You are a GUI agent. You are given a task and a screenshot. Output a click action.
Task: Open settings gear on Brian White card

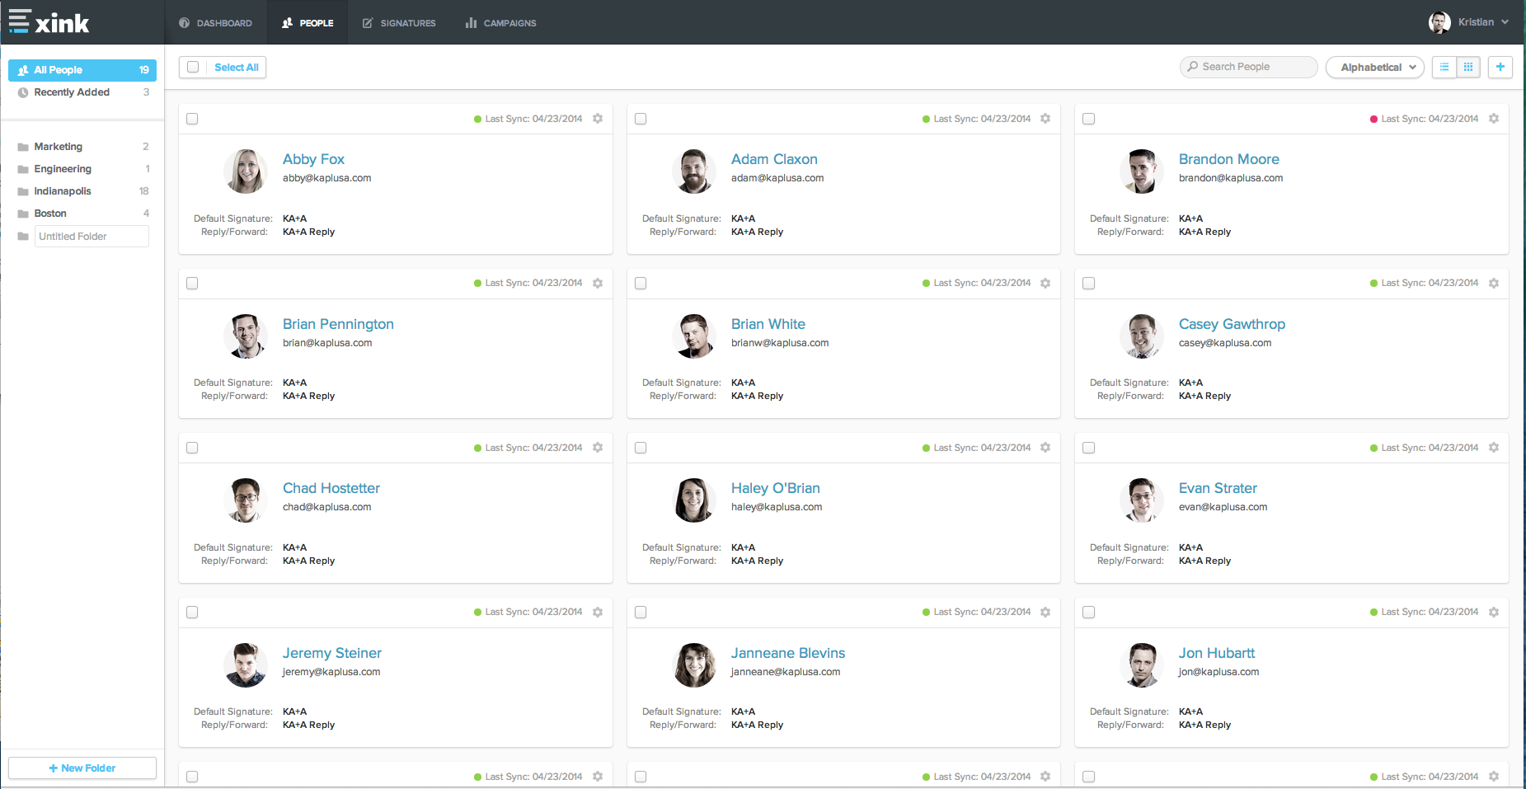click(1045, 283)
